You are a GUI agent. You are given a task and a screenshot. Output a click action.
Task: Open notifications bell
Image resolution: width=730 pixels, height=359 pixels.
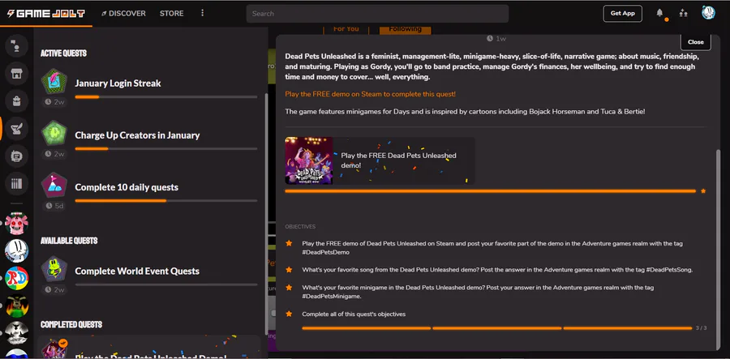coord(659,13)
